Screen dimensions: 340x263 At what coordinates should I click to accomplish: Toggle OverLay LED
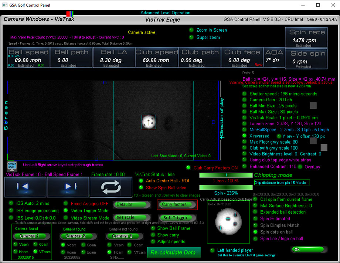[x=300, y=166]
